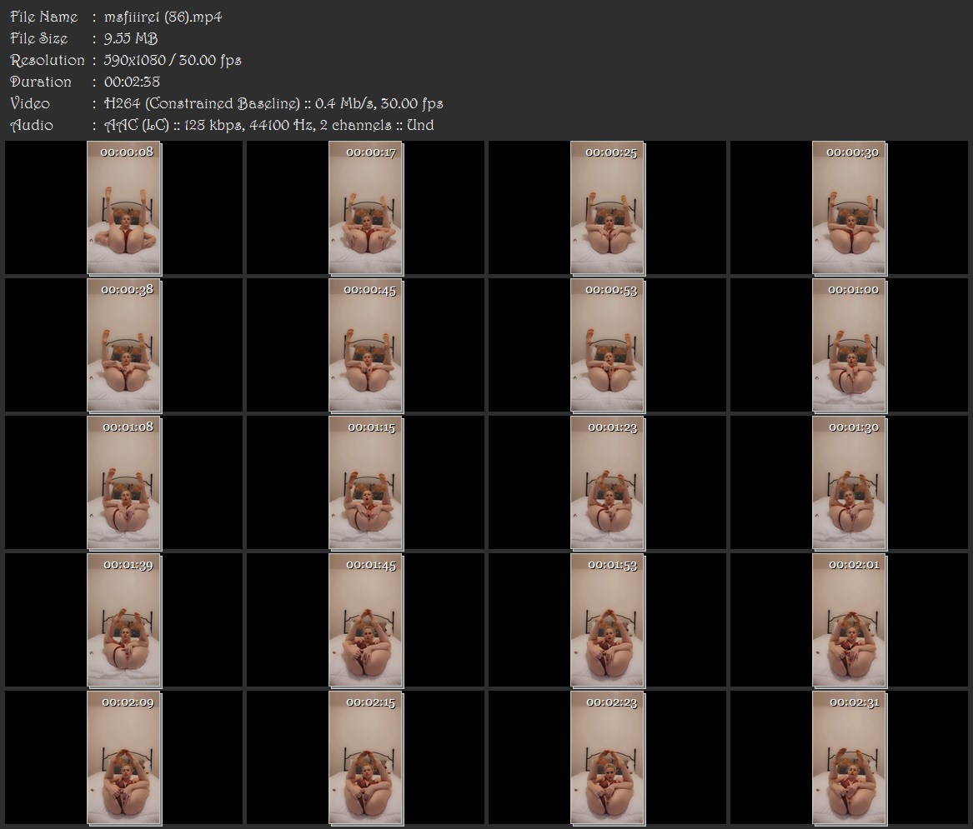The width and height of the screenshot is (973, 829).
Task: Select the duration value "00:02:38"
Action: pyautogui.click(x=133, y=82)
